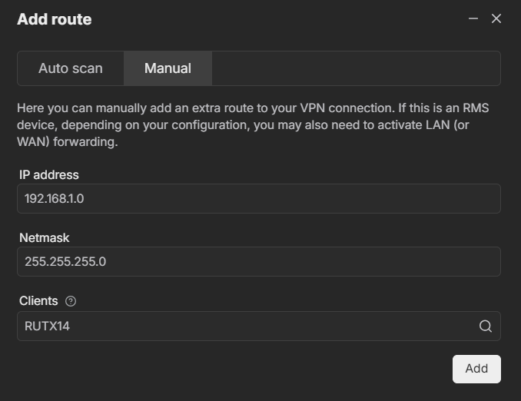521x401 pixels.
Task: Click into the Netmask input field
Action: point(258,261)
